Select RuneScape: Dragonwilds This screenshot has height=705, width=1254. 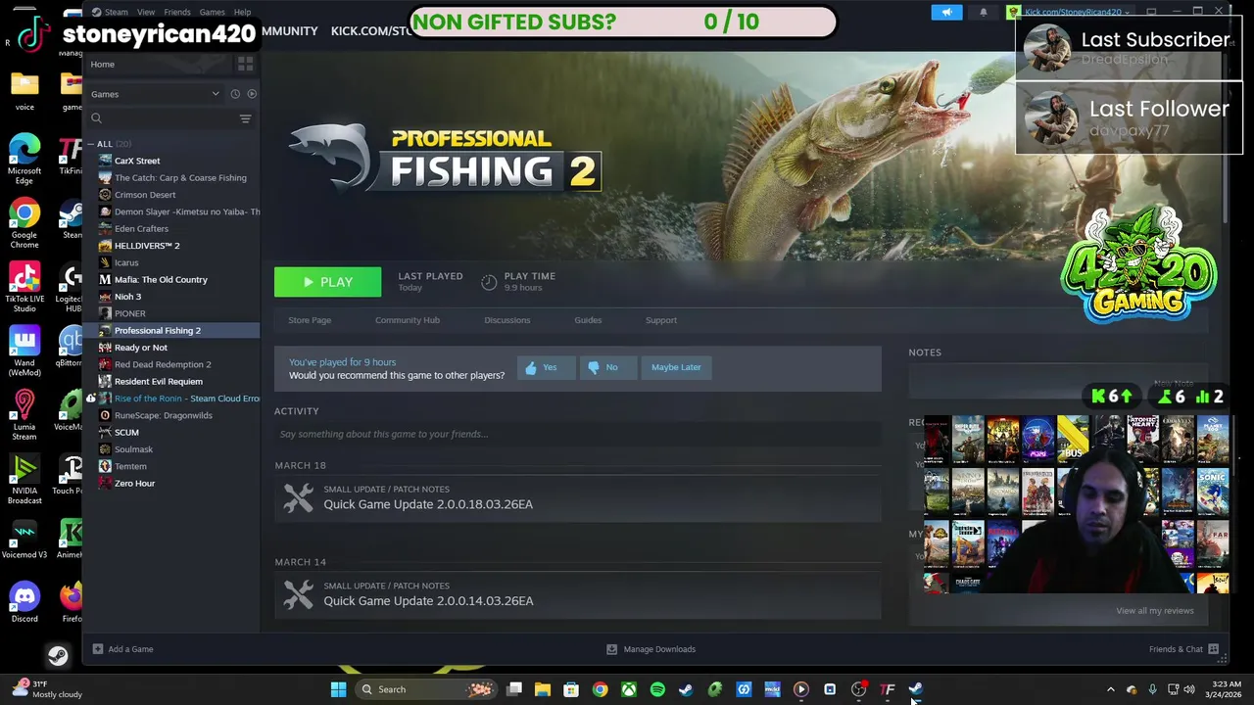[x=163, y=415]
